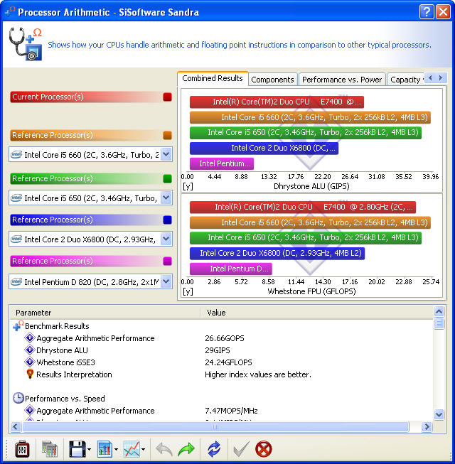Click the stethoscope module icon
Image resolution: width=455 pixels, height=464 pixels.
point(26,44)
